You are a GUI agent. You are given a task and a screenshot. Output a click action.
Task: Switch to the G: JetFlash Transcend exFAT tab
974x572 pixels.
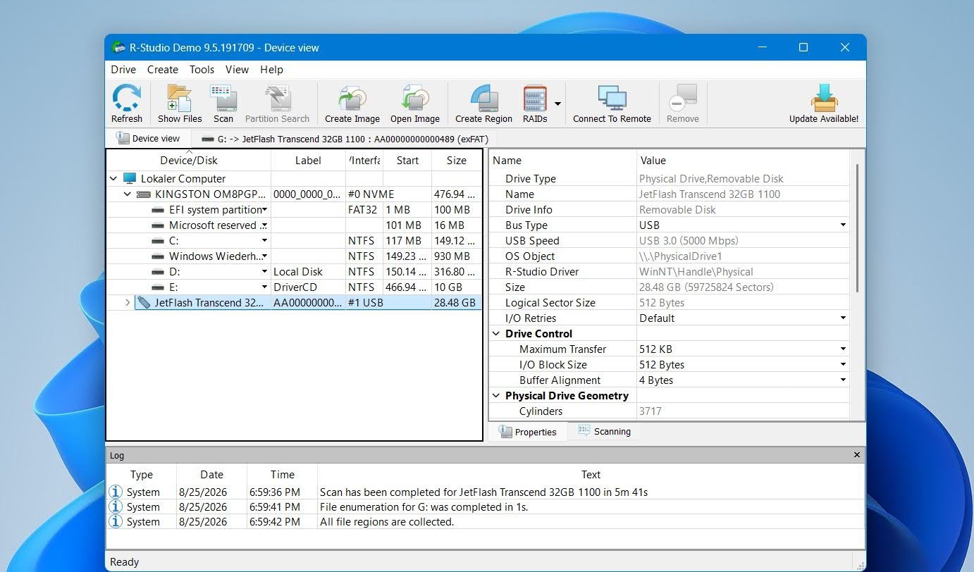point(345,139)
